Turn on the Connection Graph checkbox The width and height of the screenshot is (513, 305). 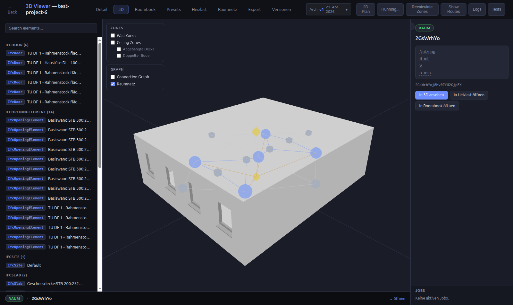click(113, 77)
